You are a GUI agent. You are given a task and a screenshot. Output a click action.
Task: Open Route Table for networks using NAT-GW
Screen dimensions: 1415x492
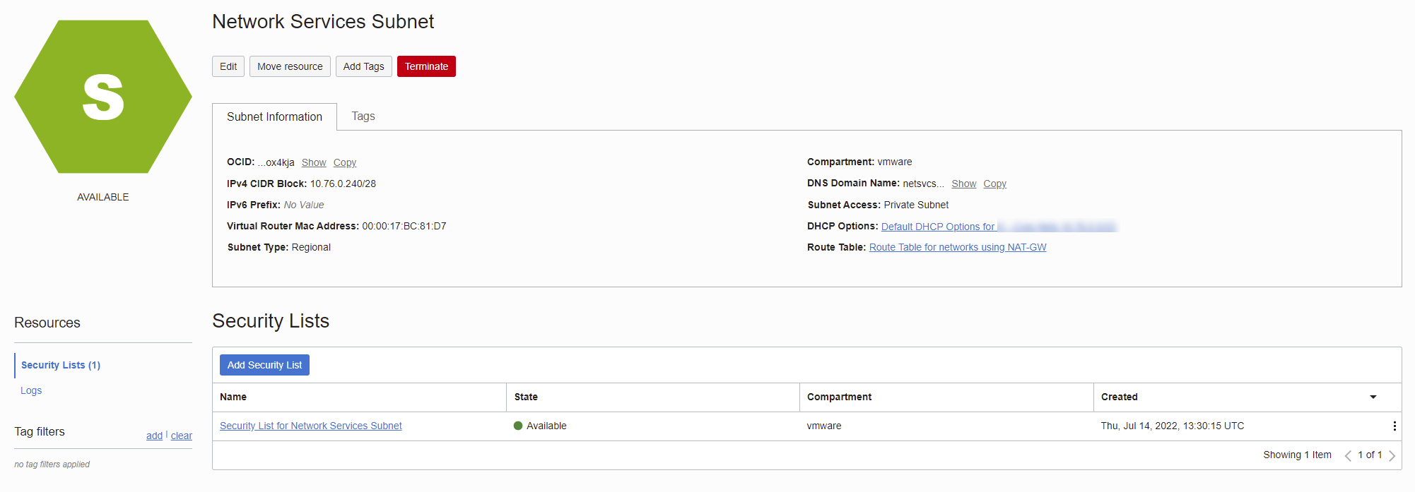click(x=957, y=247)
